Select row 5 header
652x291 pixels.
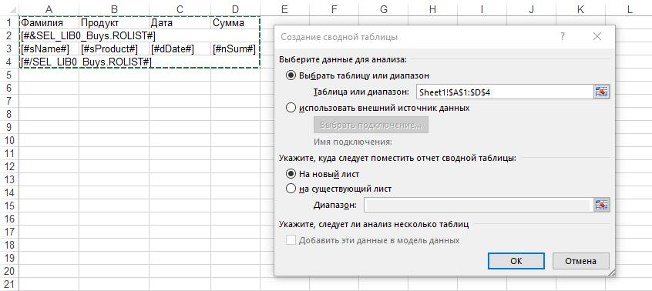tap(9, 75)
